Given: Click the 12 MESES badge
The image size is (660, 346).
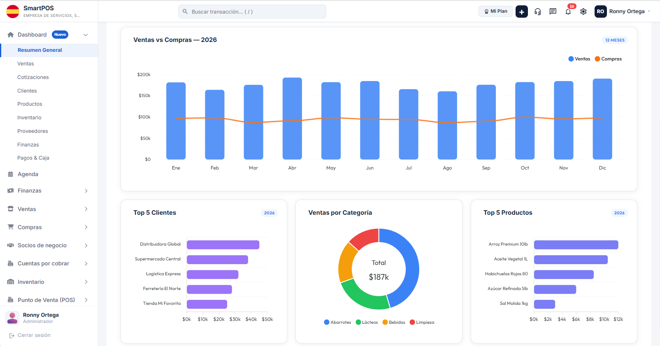Looking at the screenshot, I should pos(615,40).
